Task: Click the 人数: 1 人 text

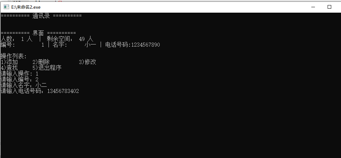Action: [x=17, y=39]
